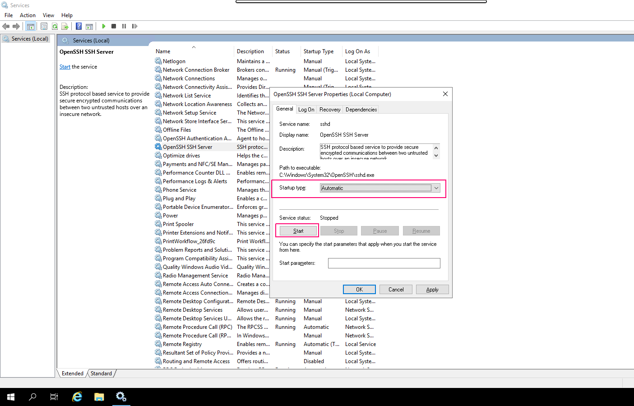Image resolution: width=634 pixels, height=406 pixels.
Task: Click the Forward arrow in the toolbar
Action: coord(16,26)
